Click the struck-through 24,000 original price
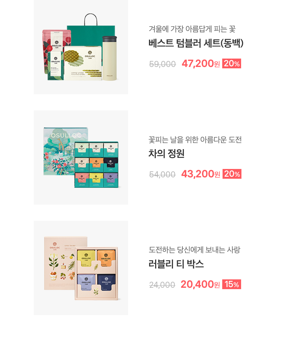Image resolution: width=290 pixels, height=344 pixels. 162,285
